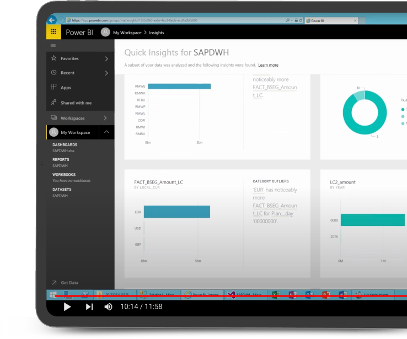
Task: Open the SAPDWH dataset under Datasets
Action: pyautogui.click(x=60, y=196)
